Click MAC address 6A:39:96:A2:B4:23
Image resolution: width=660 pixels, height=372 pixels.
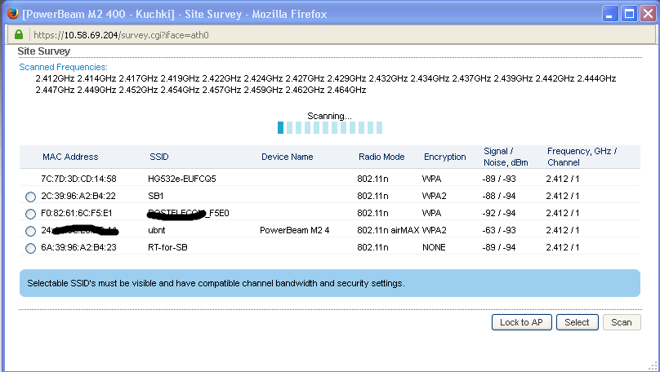(78, 247)
